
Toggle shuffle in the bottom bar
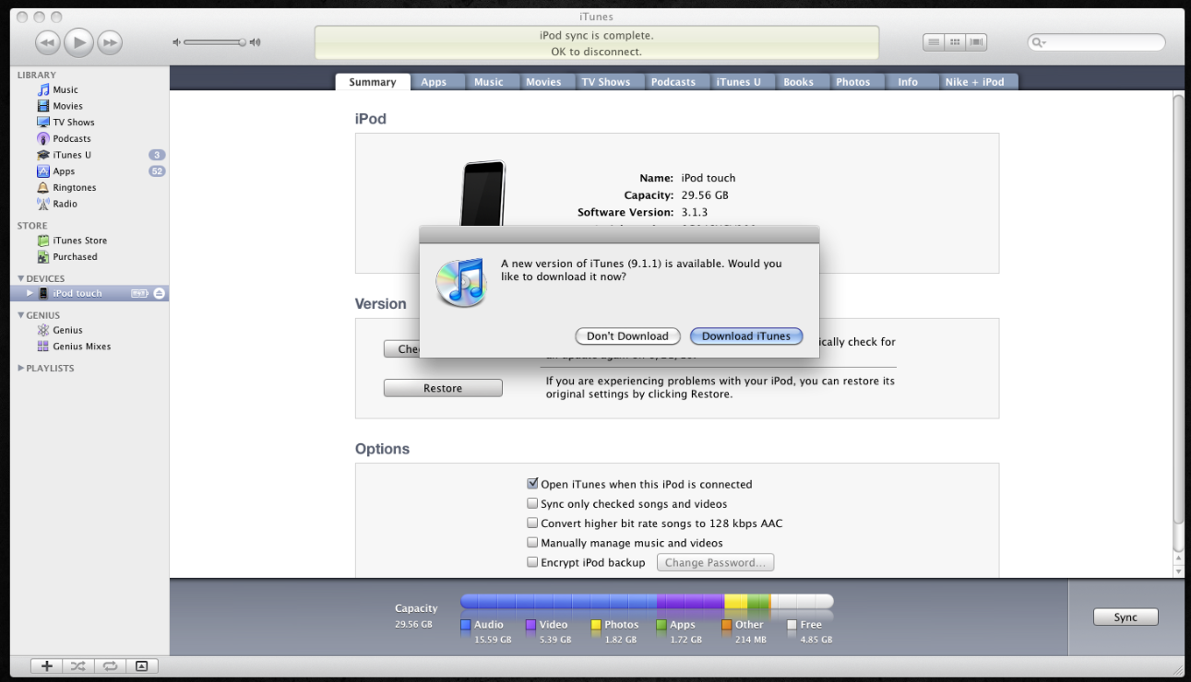point(78,665)
